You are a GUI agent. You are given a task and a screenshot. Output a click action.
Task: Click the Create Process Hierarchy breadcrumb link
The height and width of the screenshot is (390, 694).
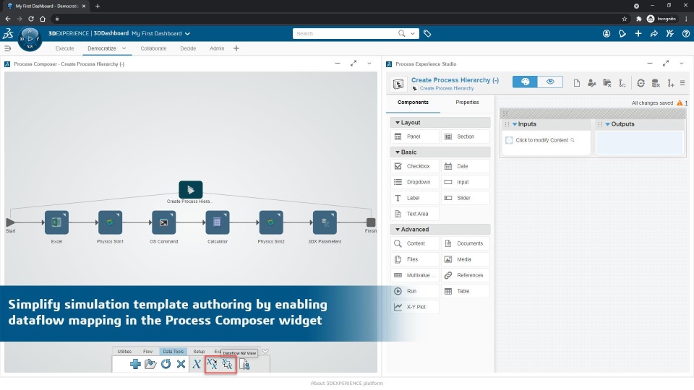[447, 88]
